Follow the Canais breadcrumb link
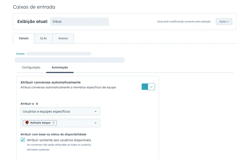Viewport: 249px width, 159px height. click(20, 54)
